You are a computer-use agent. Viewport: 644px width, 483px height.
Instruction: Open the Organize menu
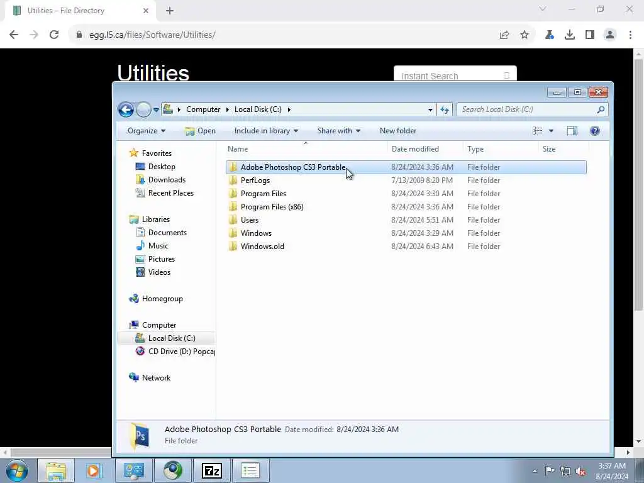[147, 131]
